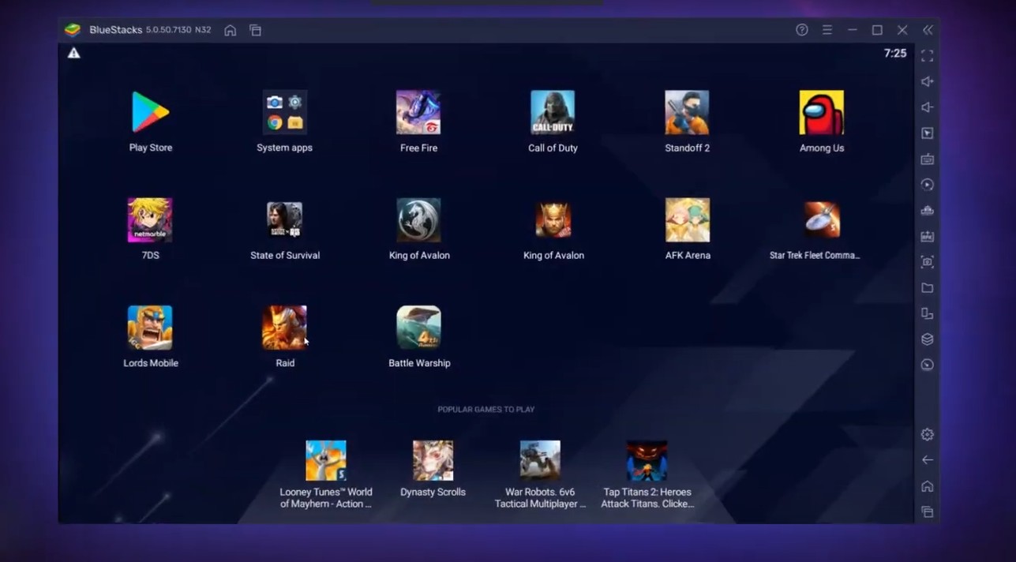Click the 'Popular games to play' heading
Image resolution: width=1016 pixels, height=562 pixels.
(486, 410)
